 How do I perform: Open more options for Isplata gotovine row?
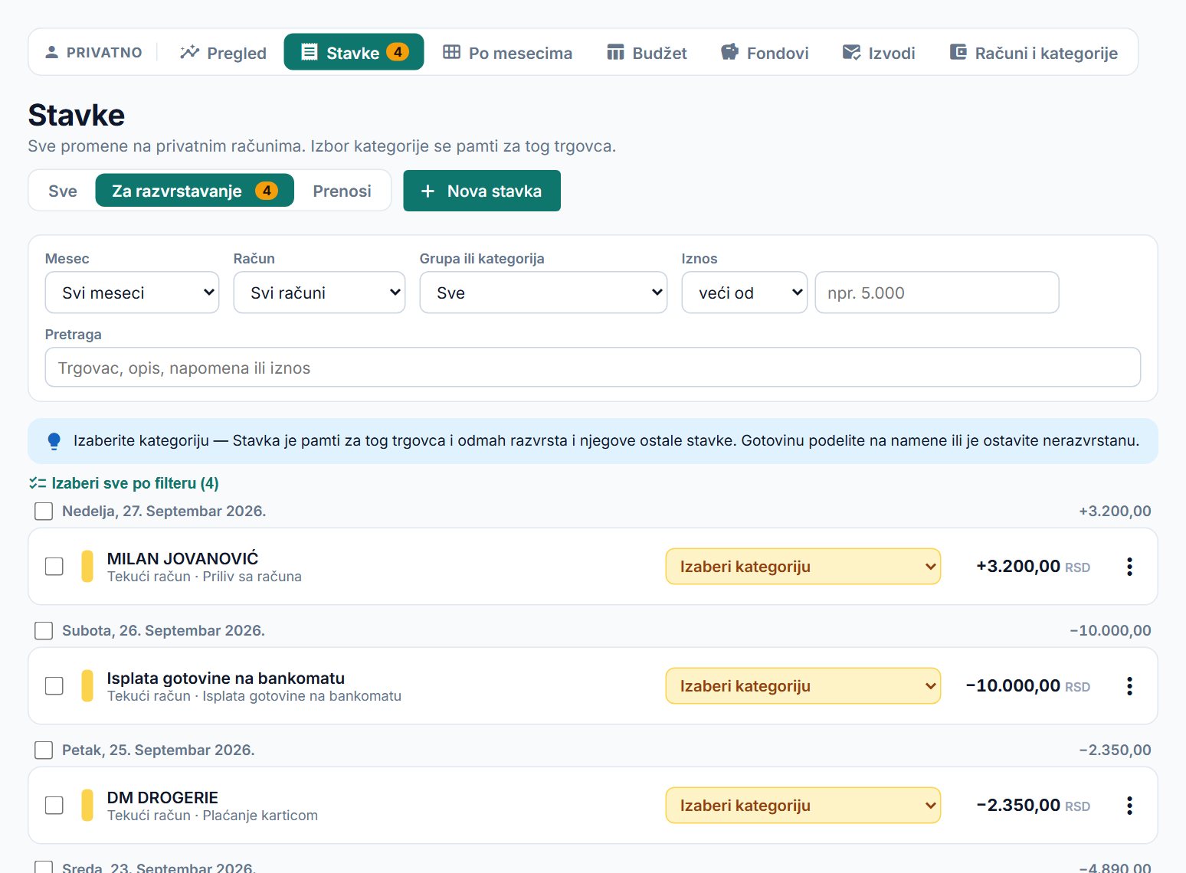1129,686
